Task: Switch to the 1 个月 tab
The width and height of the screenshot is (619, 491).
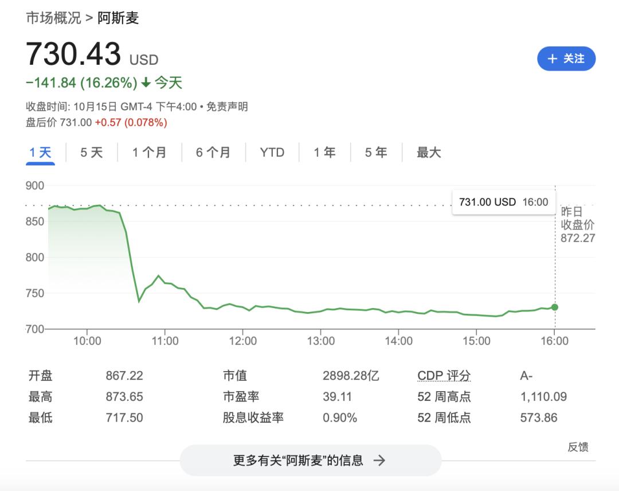Action: pos(149,153)
